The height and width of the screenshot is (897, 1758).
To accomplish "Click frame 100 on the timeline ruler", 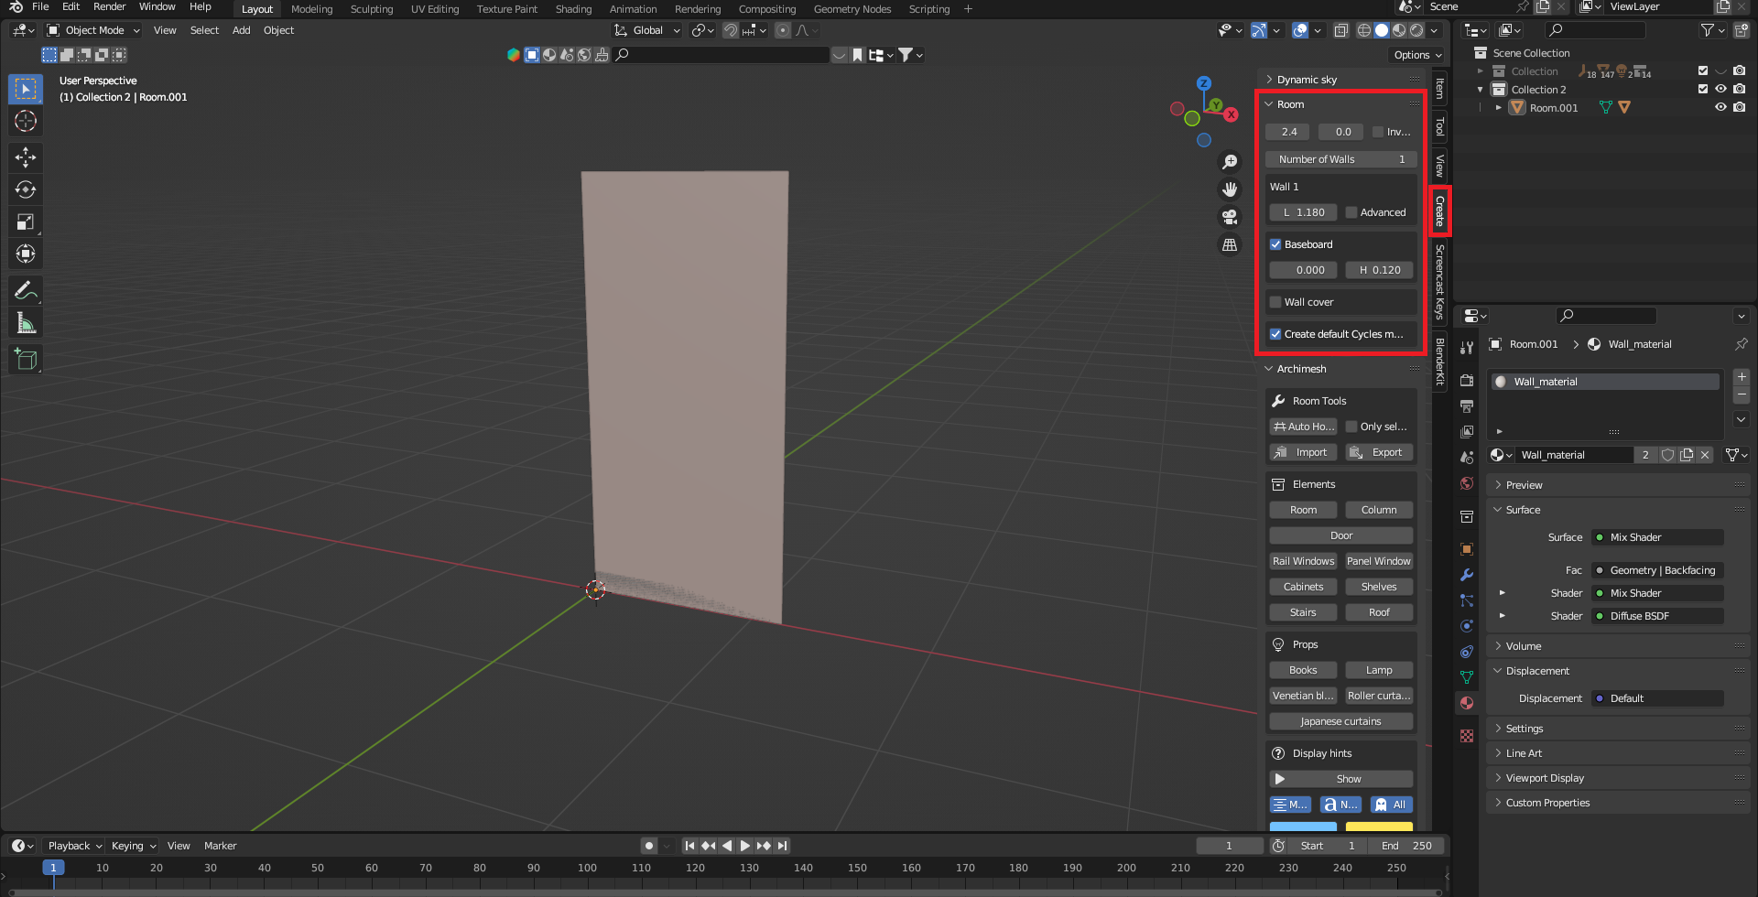I will tap(587, 868).
